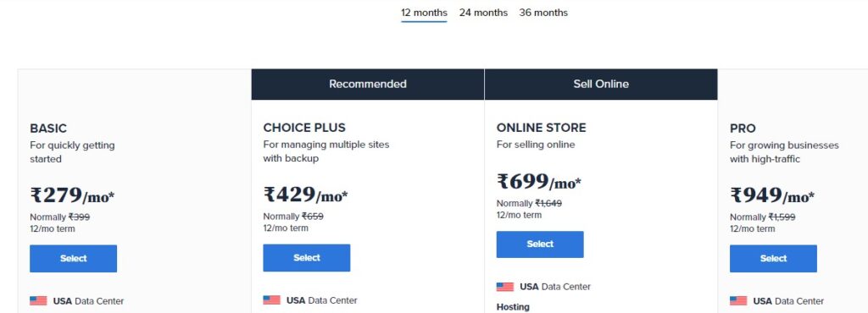Click USA flag icon under ONLINE STORE

[505, 287]
